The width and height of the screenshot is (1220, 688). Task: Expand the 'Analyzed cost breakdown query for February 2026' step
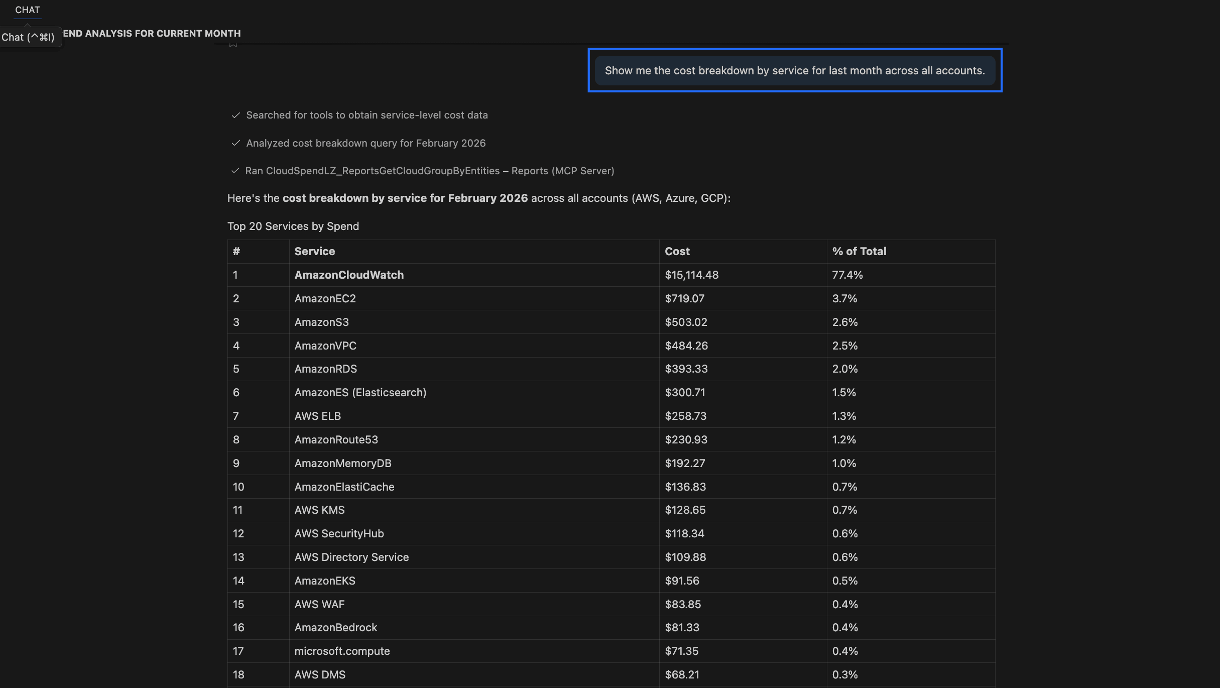(365, 143)
